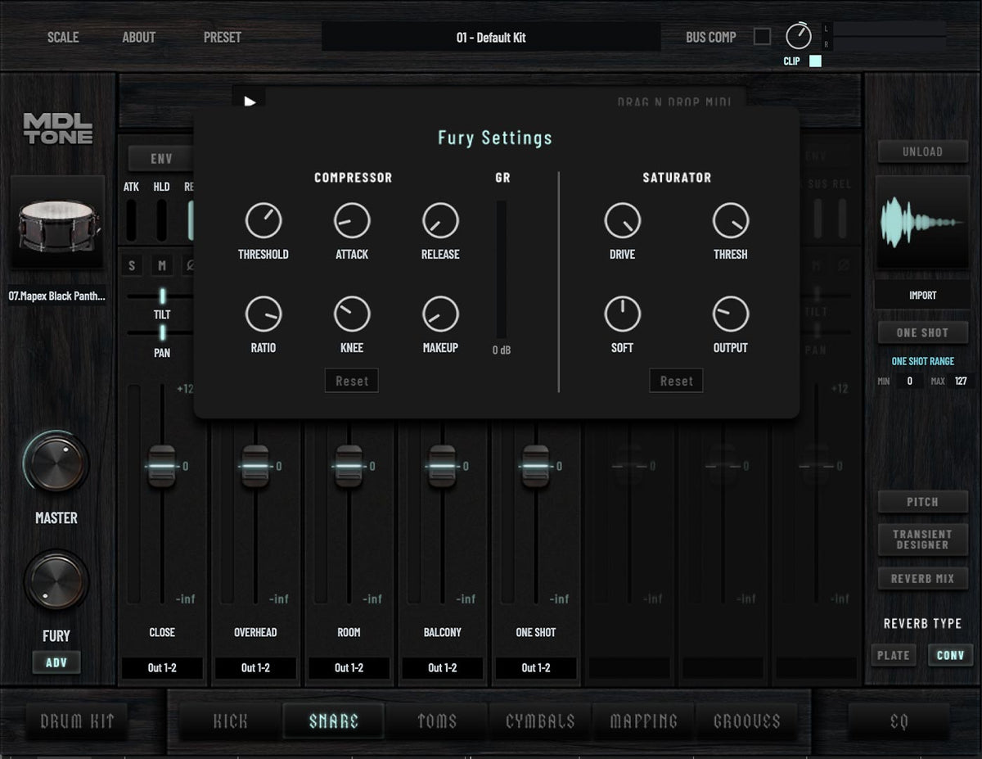Open the DRUM KIT view
This screenshot has width=982, height=759.
click(77, 721)
